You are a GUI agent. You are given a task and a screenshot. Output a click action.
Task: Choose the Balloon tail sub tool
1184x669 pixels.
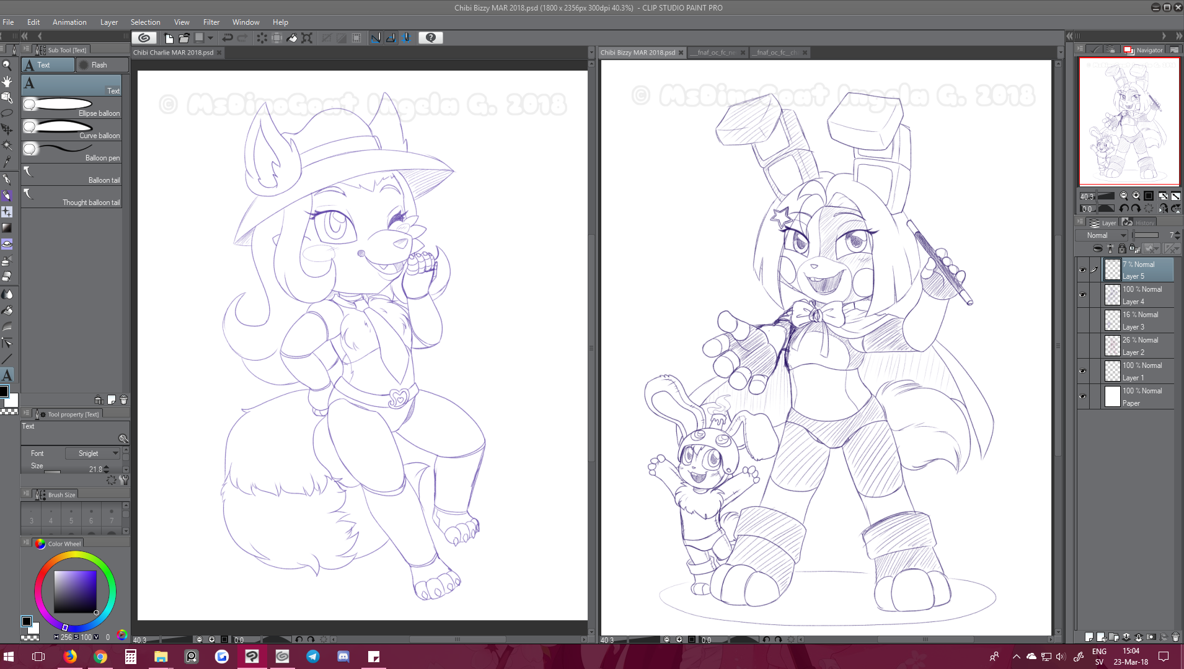(71, 174)
